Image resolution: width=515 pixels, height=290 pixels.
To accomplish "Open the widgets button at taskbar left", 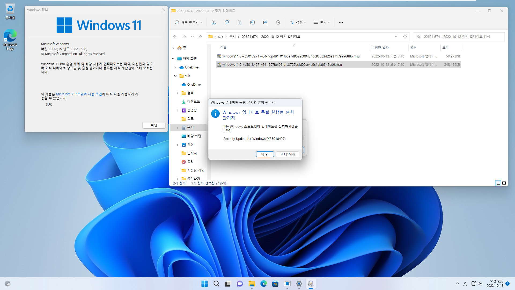I will pyautogui.click(x=8, y=284).
